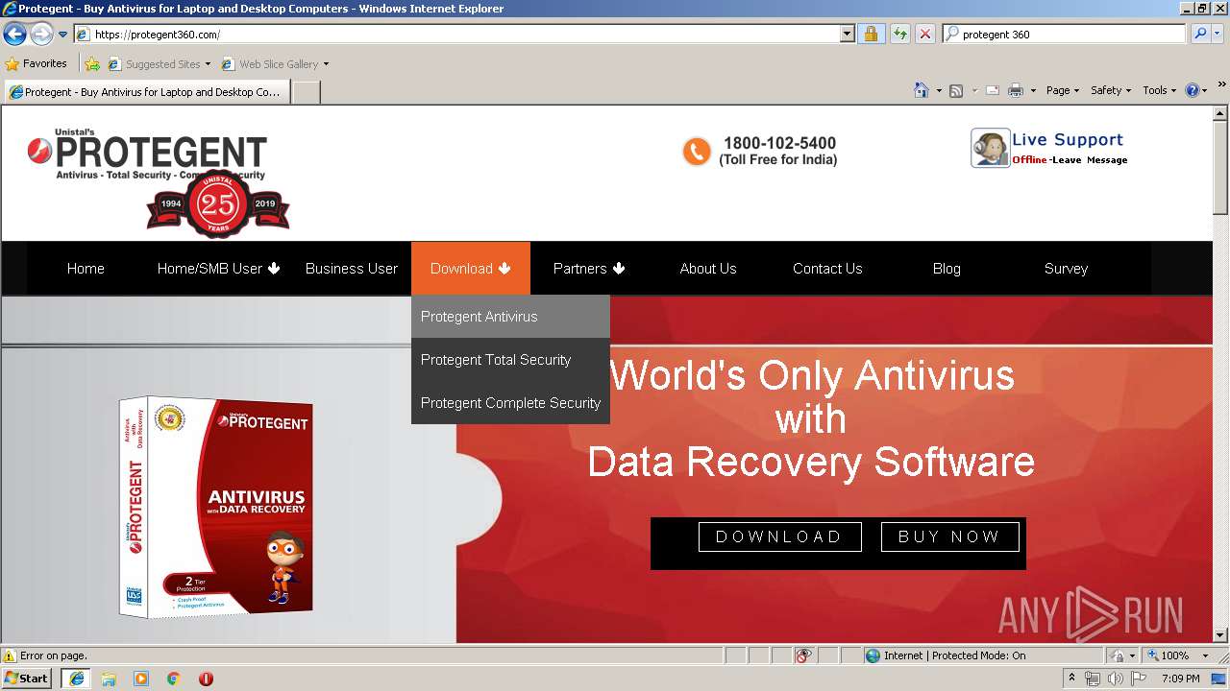Click the Protegent logo
The image size is (1230, 691).
tap(160, 182)
